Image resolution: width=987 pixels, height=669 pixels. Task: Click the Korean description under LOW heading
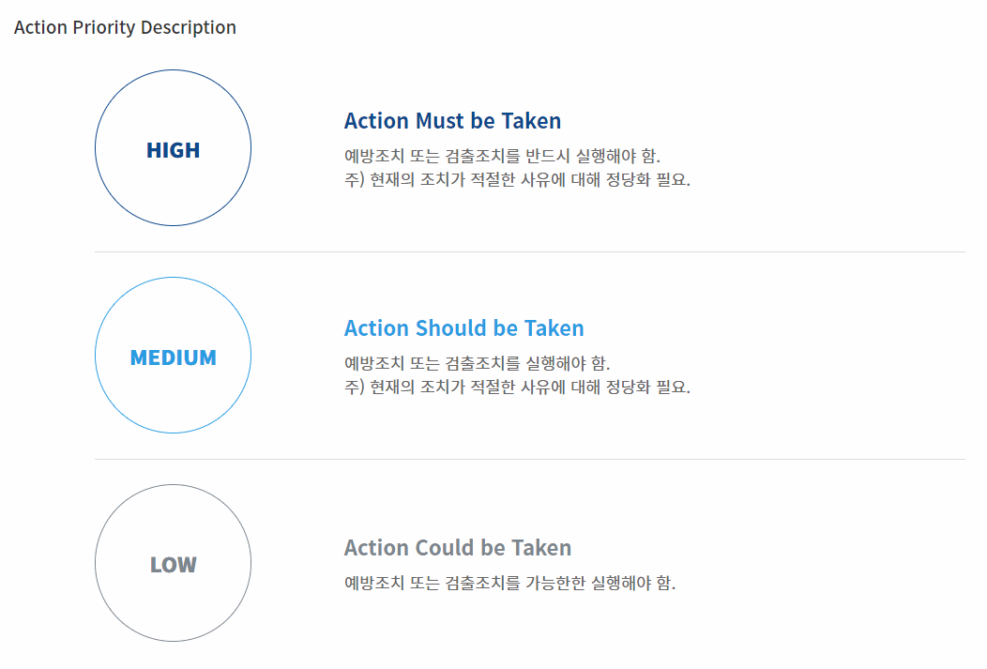(x=509, y=583)
